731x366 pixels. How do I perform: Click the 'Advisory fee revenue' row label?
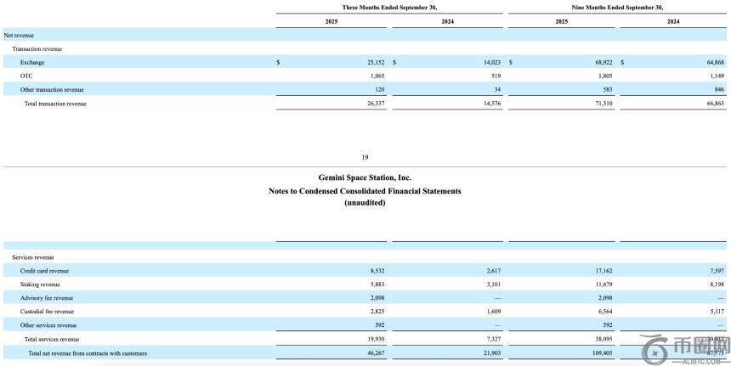(x=47, y=297)
